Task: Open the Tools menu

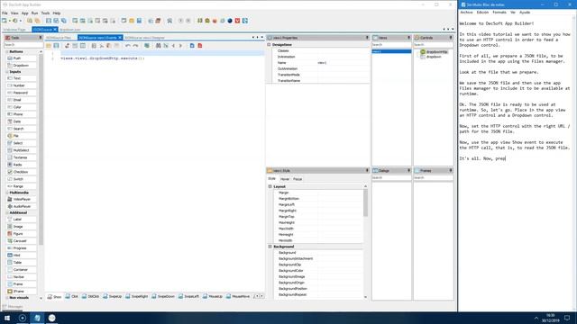Action: (x=45, y=13)
